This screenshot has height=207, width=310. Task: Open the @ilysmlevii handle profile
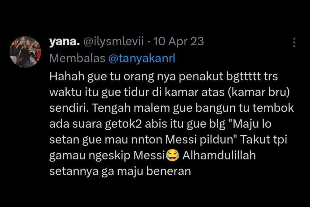point(113,42)
